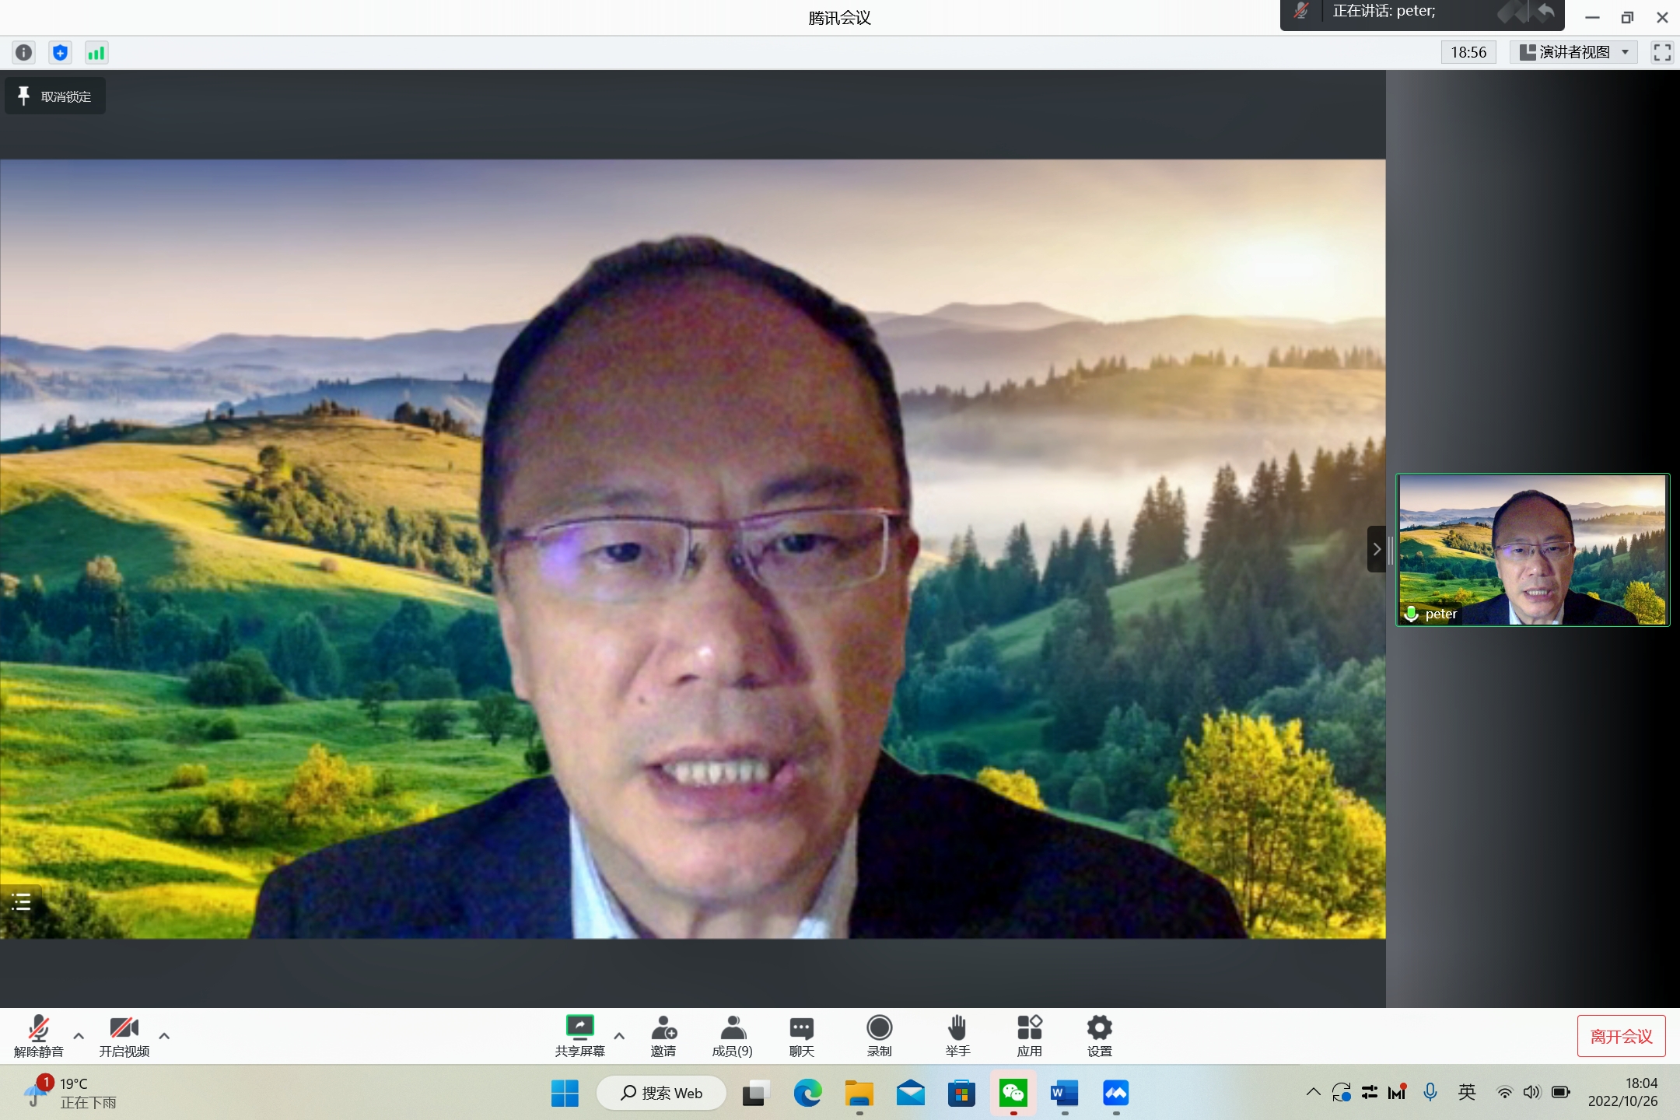Collapse the side video panel arrow
This screenshot has height=1120, width=1680.
pos(1376,549)
